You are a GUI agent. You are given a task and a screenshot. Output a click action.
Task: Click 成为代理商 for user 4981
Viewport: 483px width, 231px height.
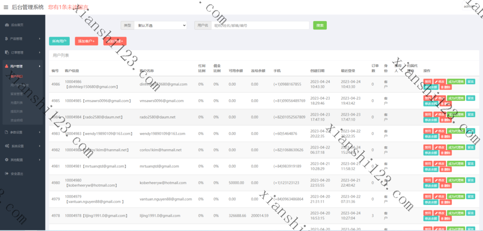pyautogui.click(x=456, y=164)
